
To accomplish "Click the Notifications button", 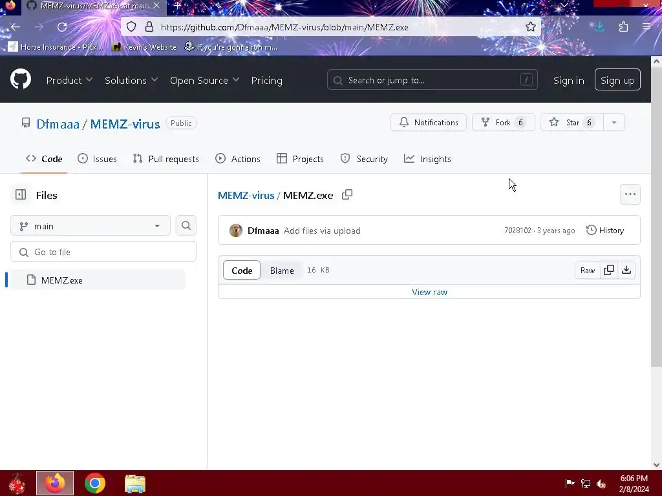I will [x=429, y=122].
